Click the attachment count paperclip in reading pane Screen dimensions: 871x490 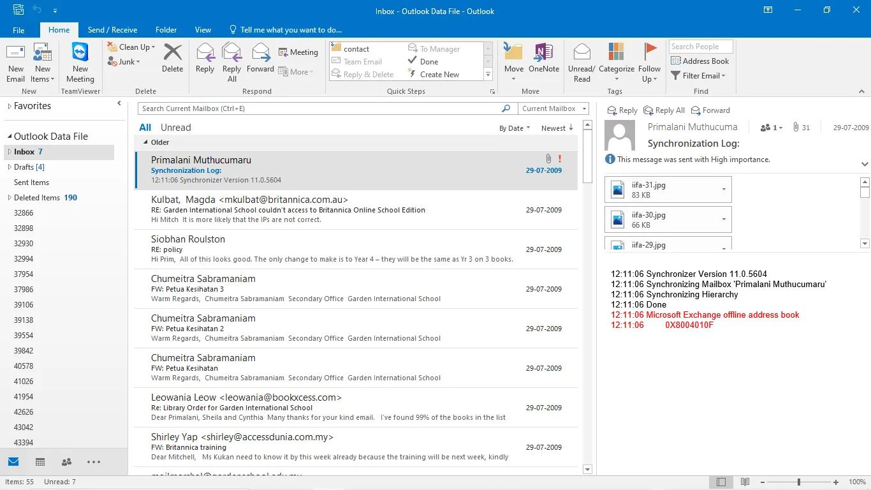click(x=801, y=128)
